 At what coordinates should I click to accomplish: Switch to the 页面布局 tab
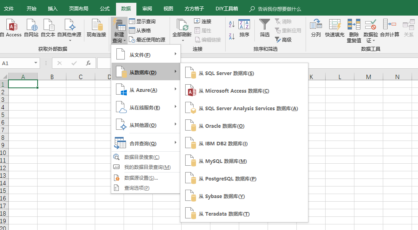(79, 9)
